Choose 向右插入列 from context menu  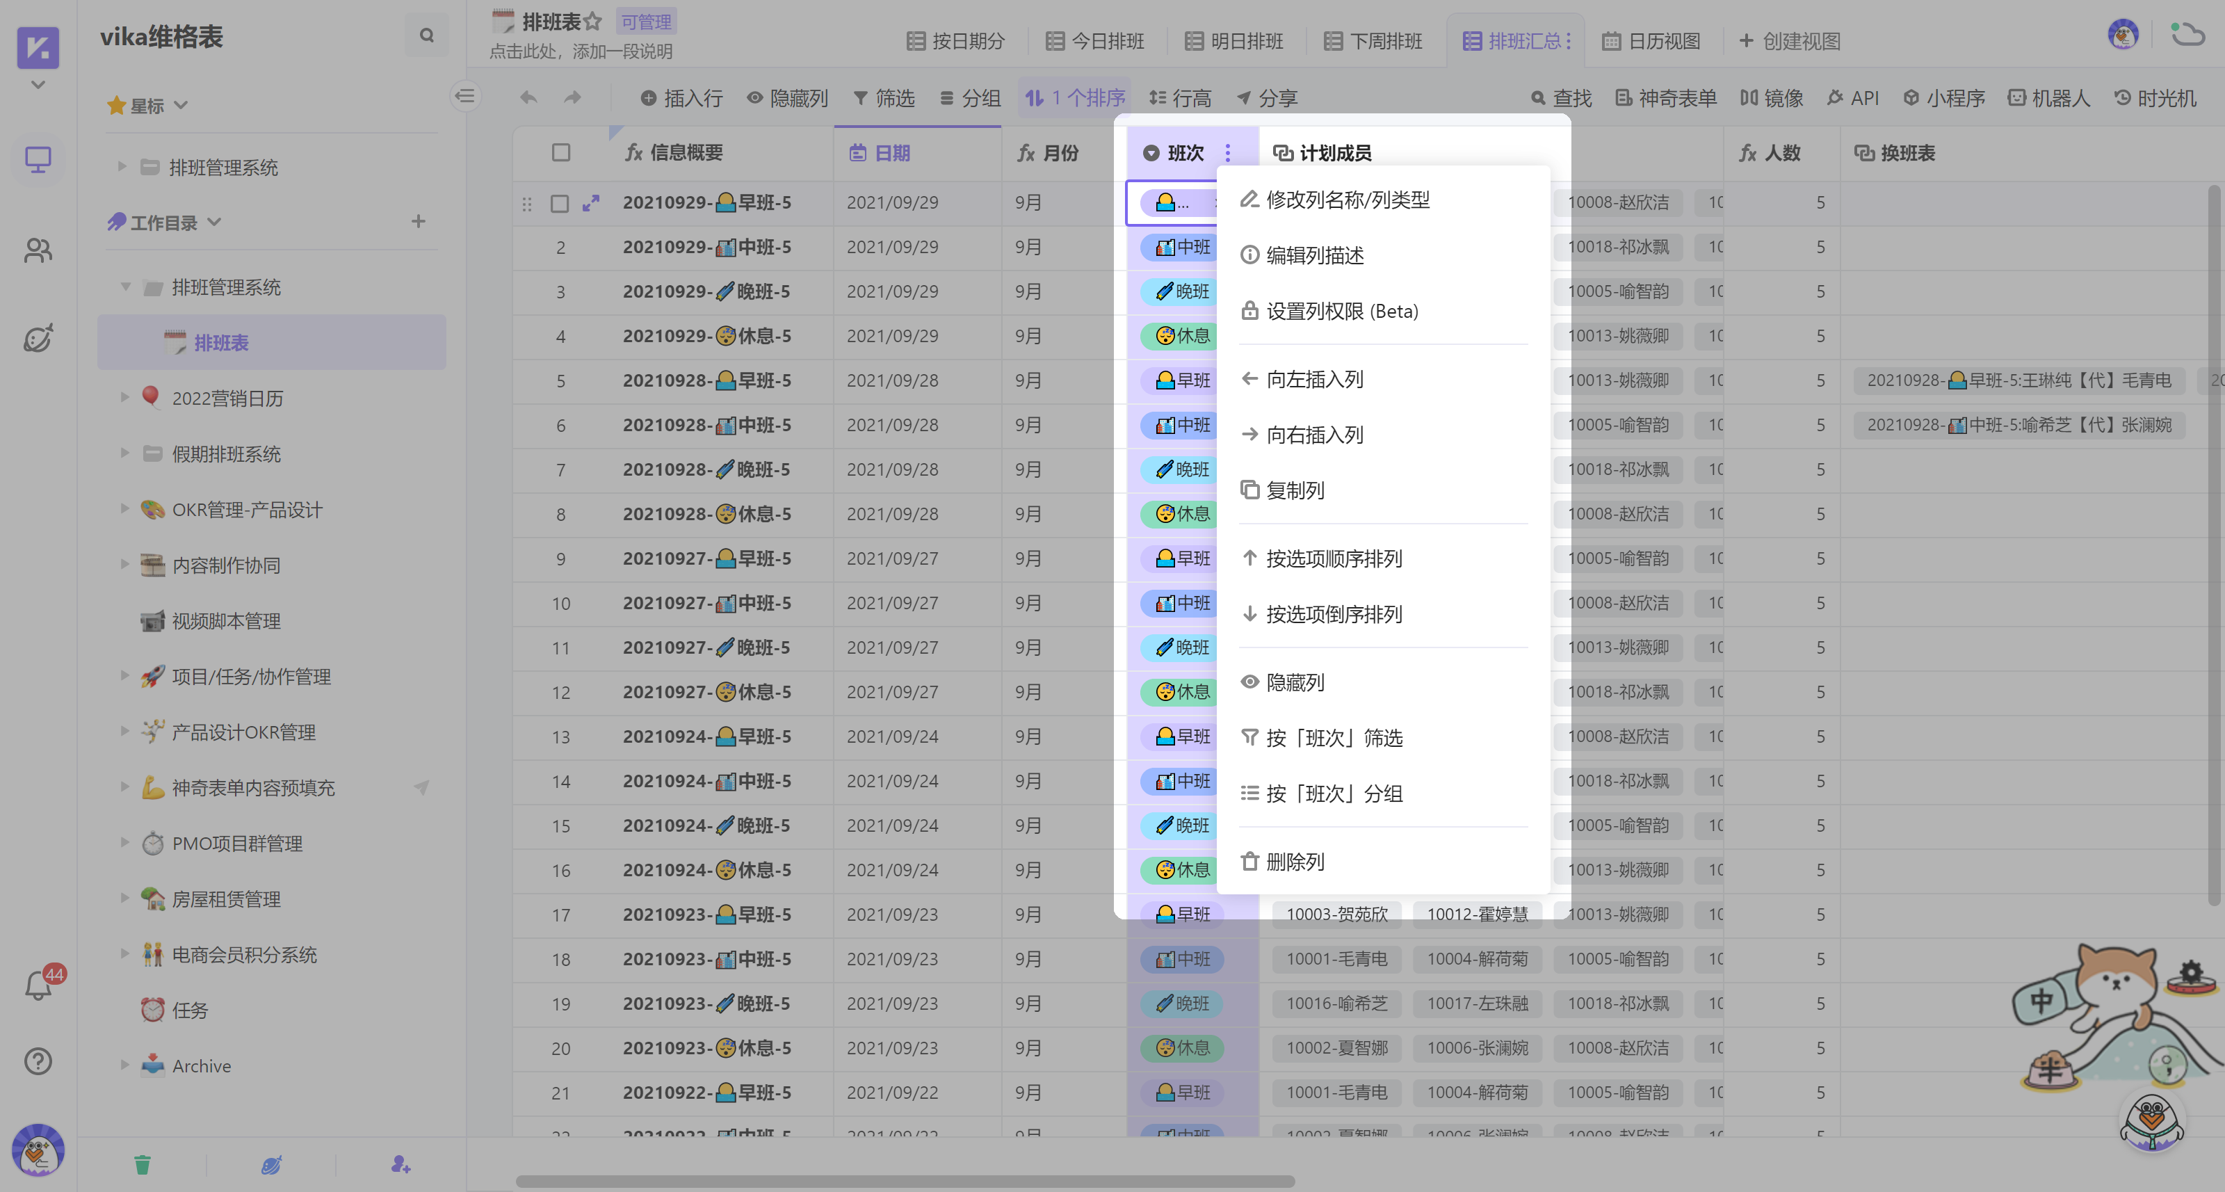[1313, 435]
